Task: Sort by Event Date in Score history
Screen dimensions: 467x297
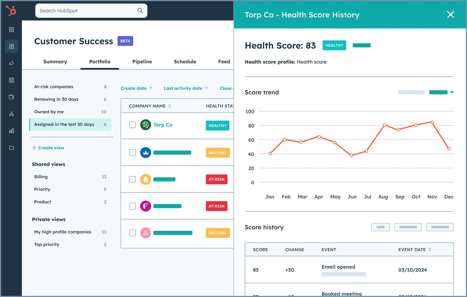Action: tap(415, 250)
